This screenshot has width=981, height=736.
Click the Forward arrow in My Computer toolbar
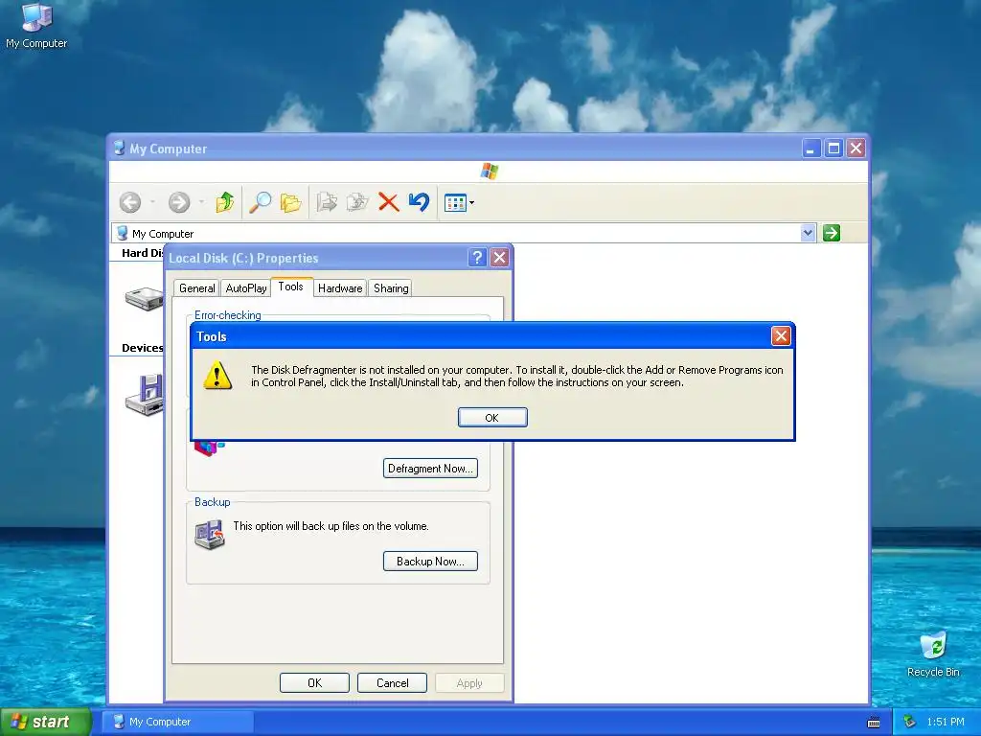(179, 202)
